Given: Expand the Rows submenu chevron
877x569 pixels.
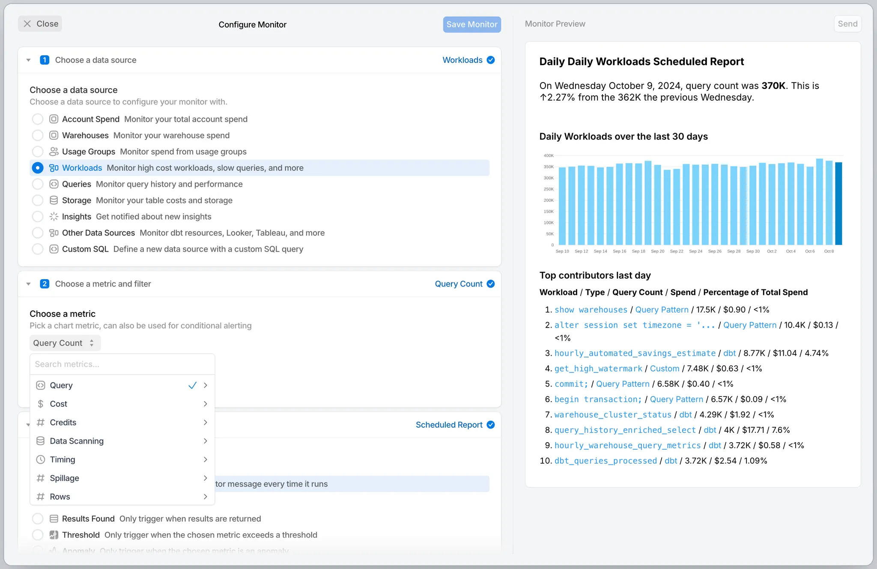Looking at the screenshot, I should coord(206,497).
